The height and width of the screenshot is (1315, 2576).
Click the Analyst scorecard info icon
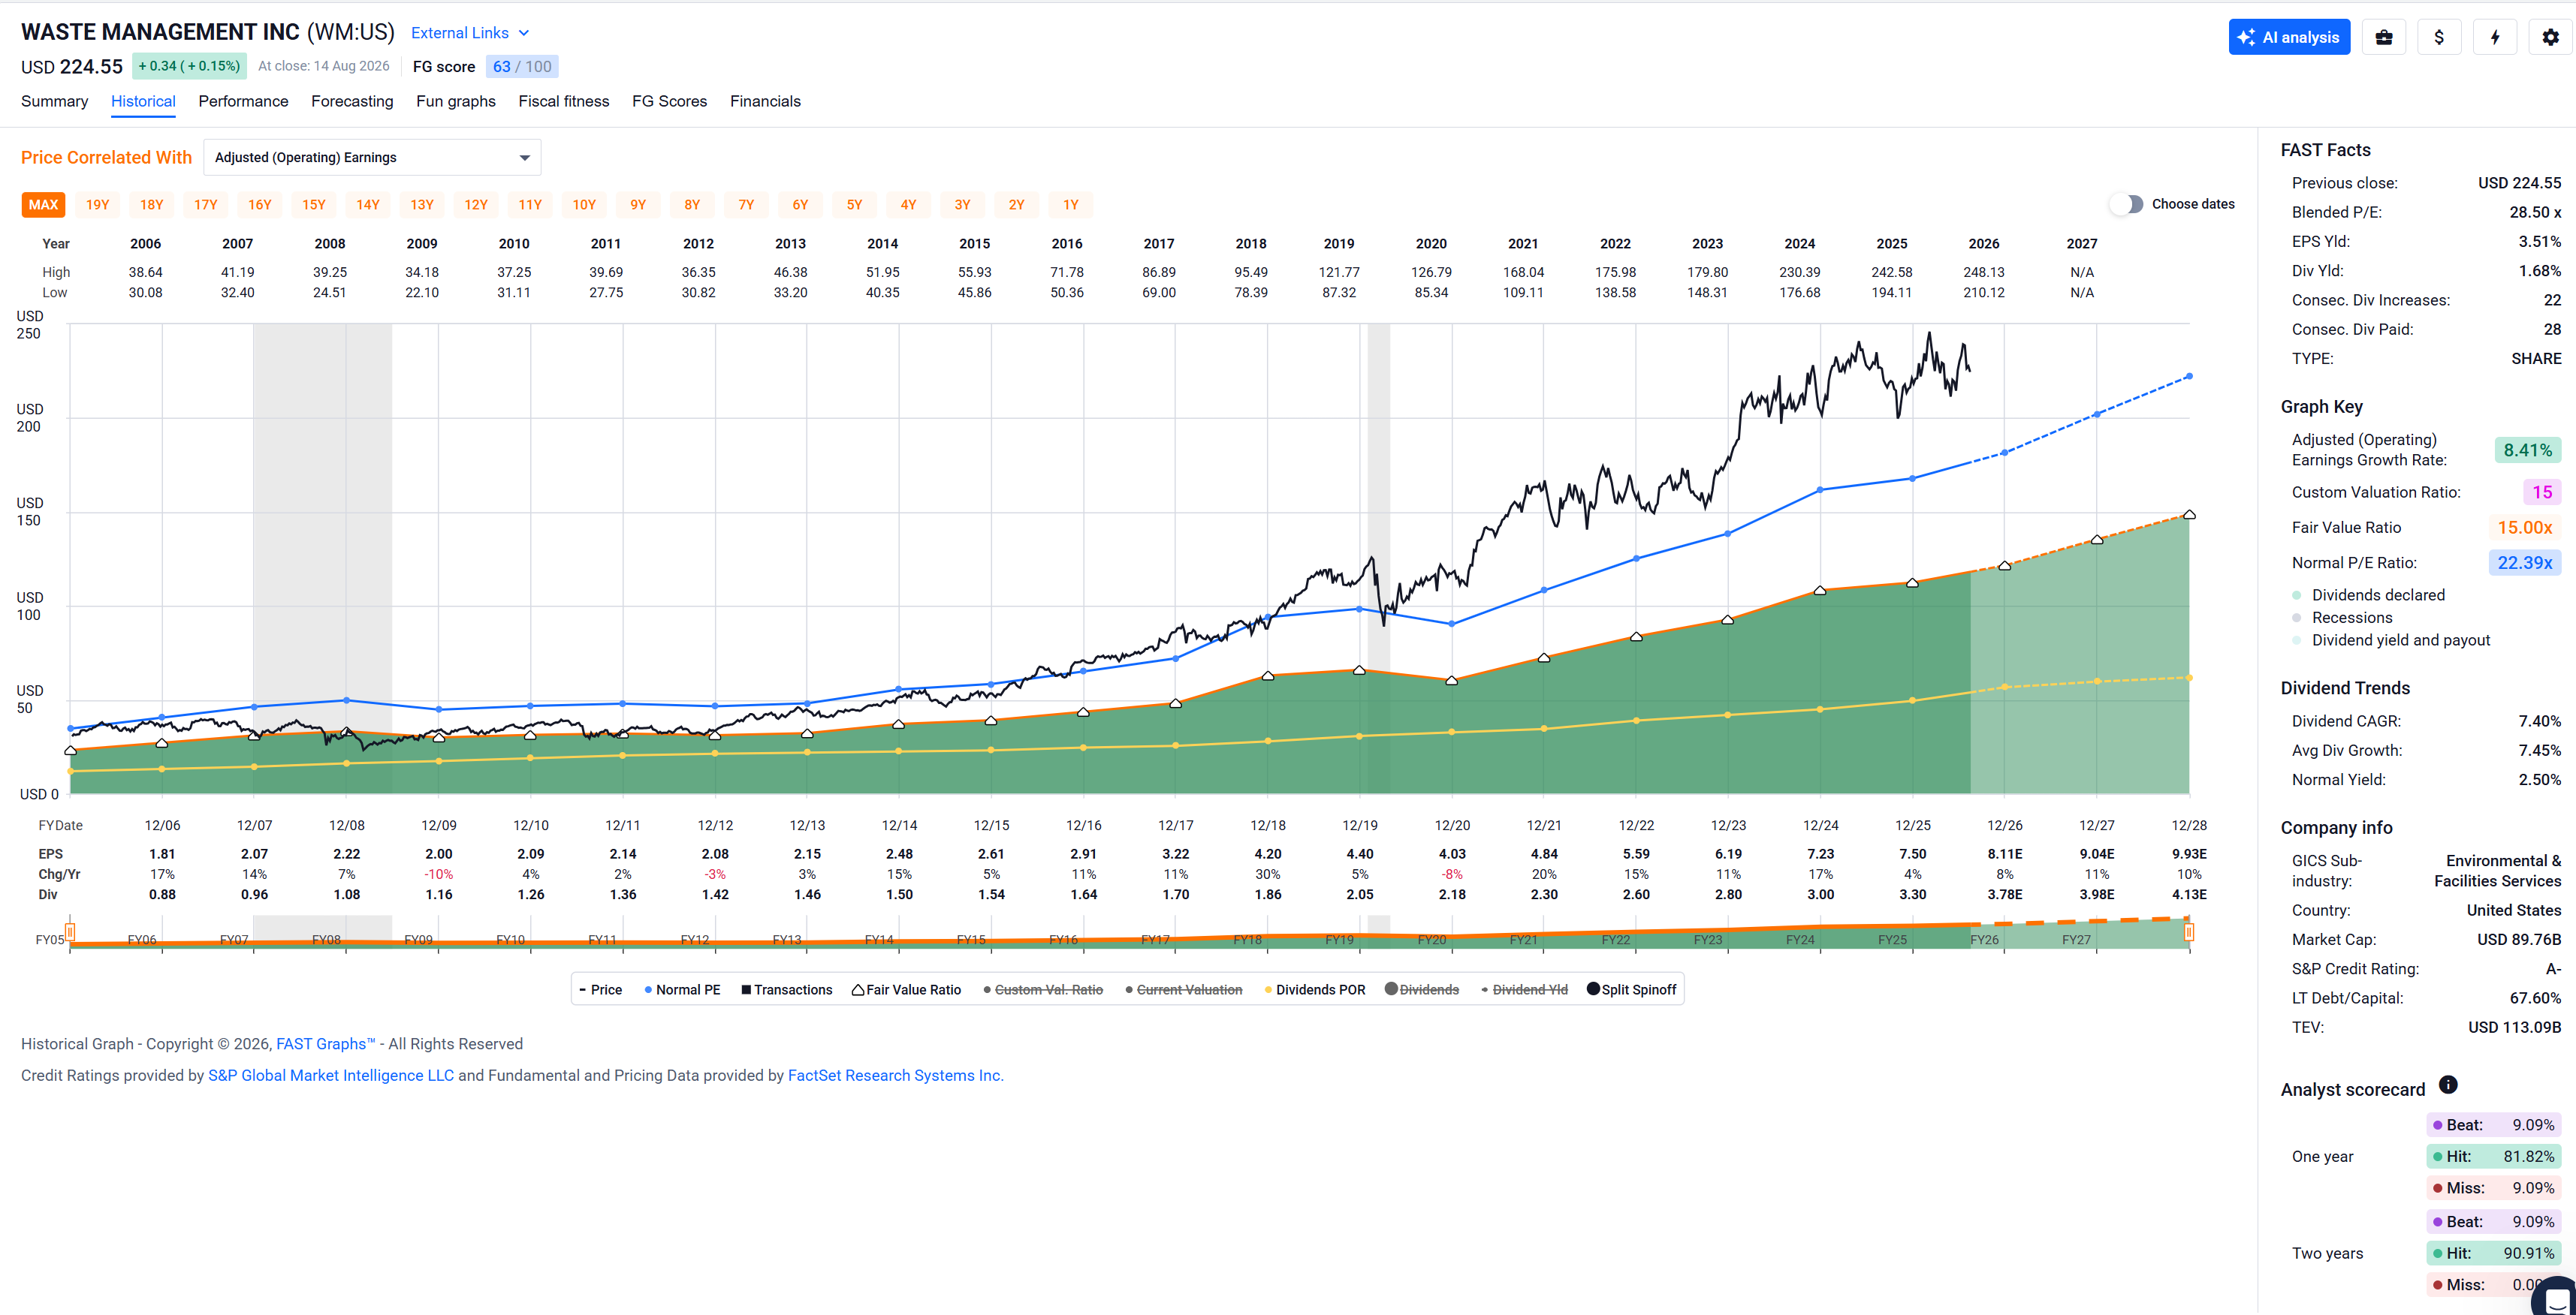coord(2448,1084)
